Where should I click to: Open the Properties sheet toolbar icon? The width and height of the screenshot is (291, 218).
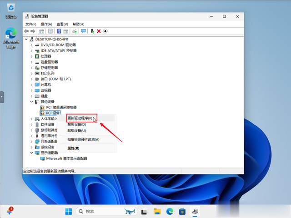(x=50, y=31)
